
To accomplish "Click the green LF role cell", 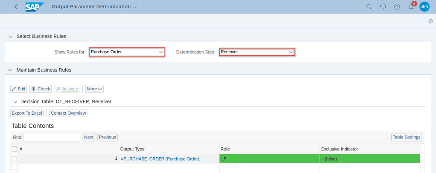I will click(270, 159).
